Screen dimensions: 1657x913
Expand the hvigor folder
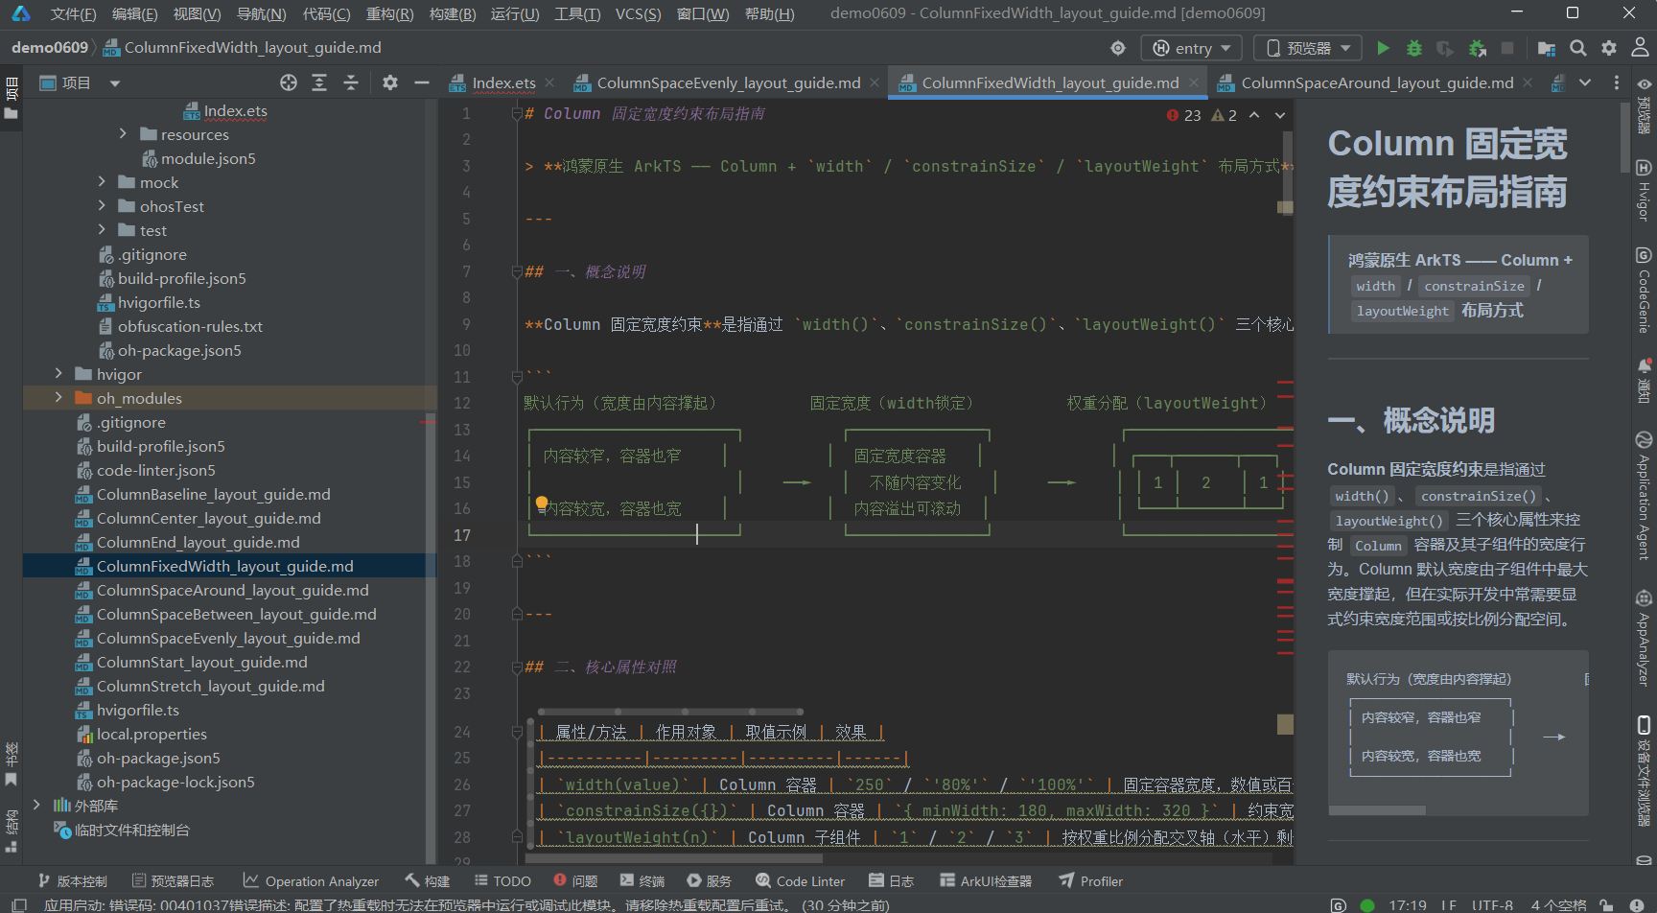coord(58,374)
